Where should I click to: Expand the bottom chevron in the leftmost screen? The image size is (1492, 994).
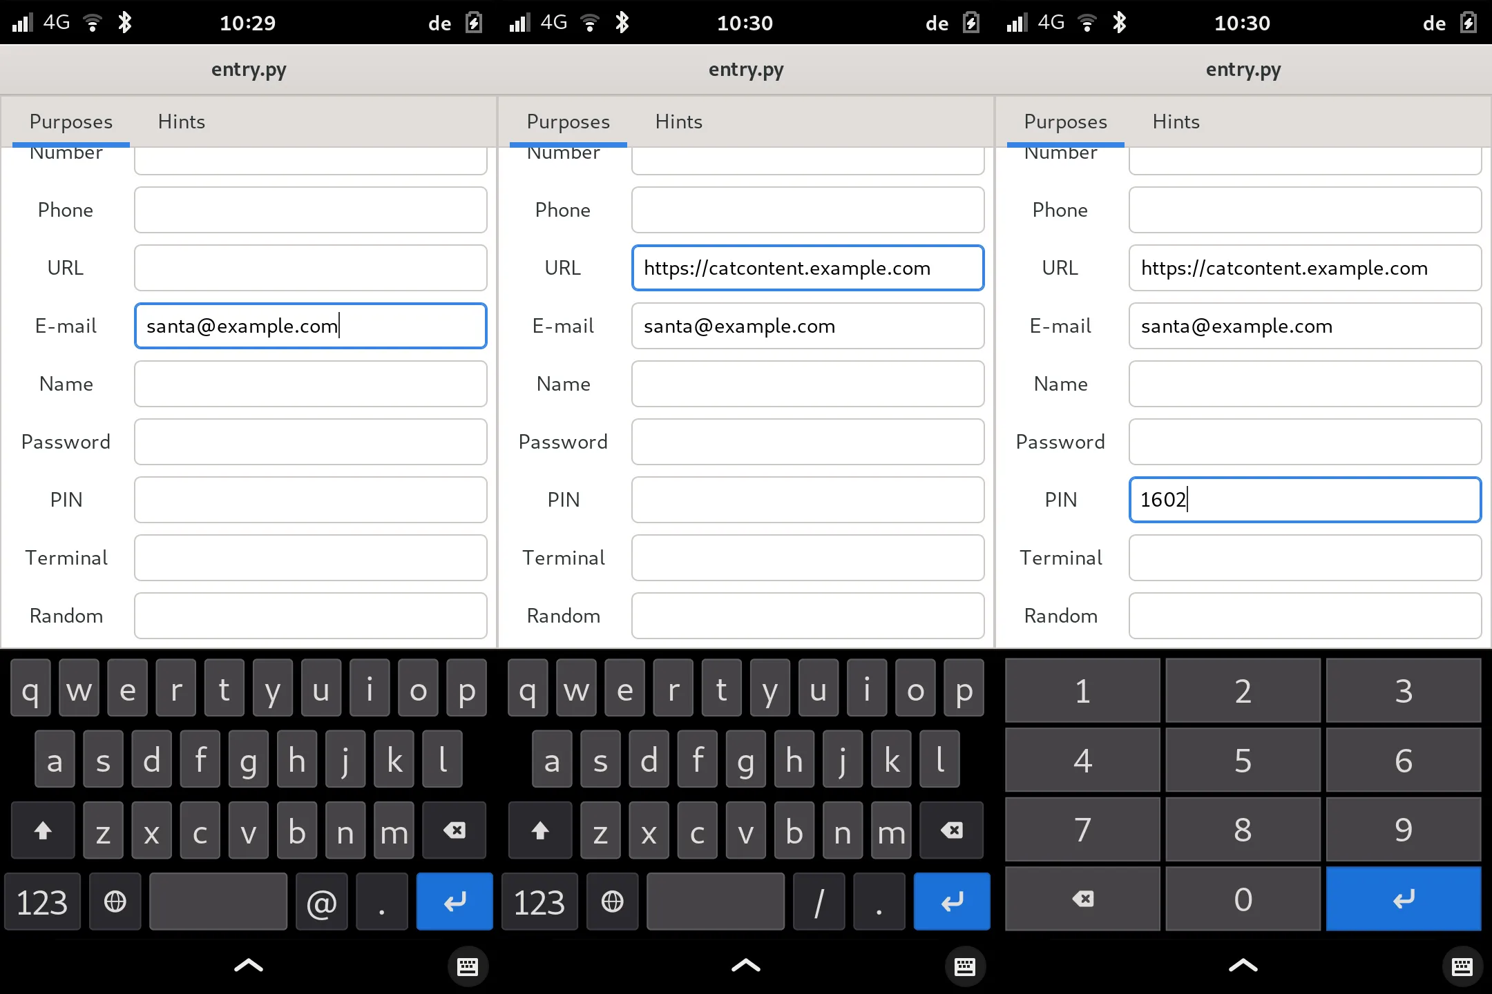[x=249, y=965]
